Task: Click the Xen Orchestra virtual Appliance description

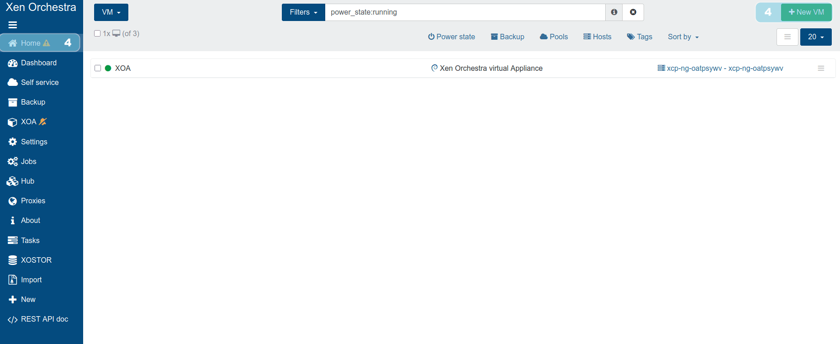Action: (491, 68)
